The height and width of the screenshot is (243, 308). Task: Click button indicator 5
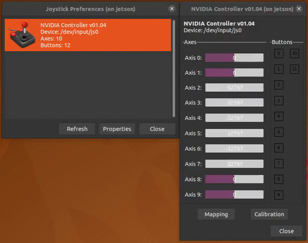click(279, 132)
